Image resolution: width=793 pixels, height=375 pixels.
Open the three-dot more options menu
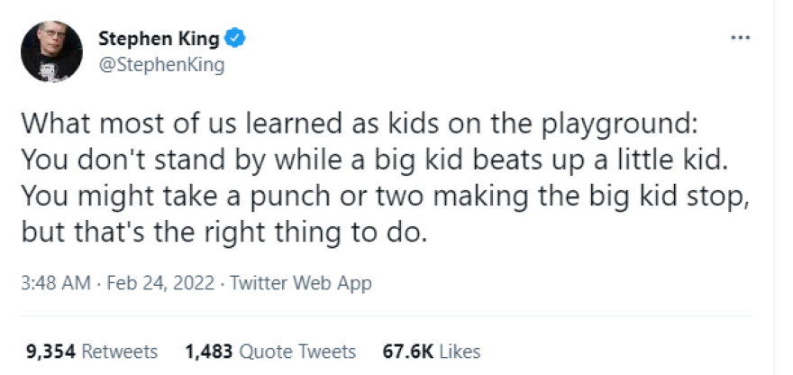740,39
